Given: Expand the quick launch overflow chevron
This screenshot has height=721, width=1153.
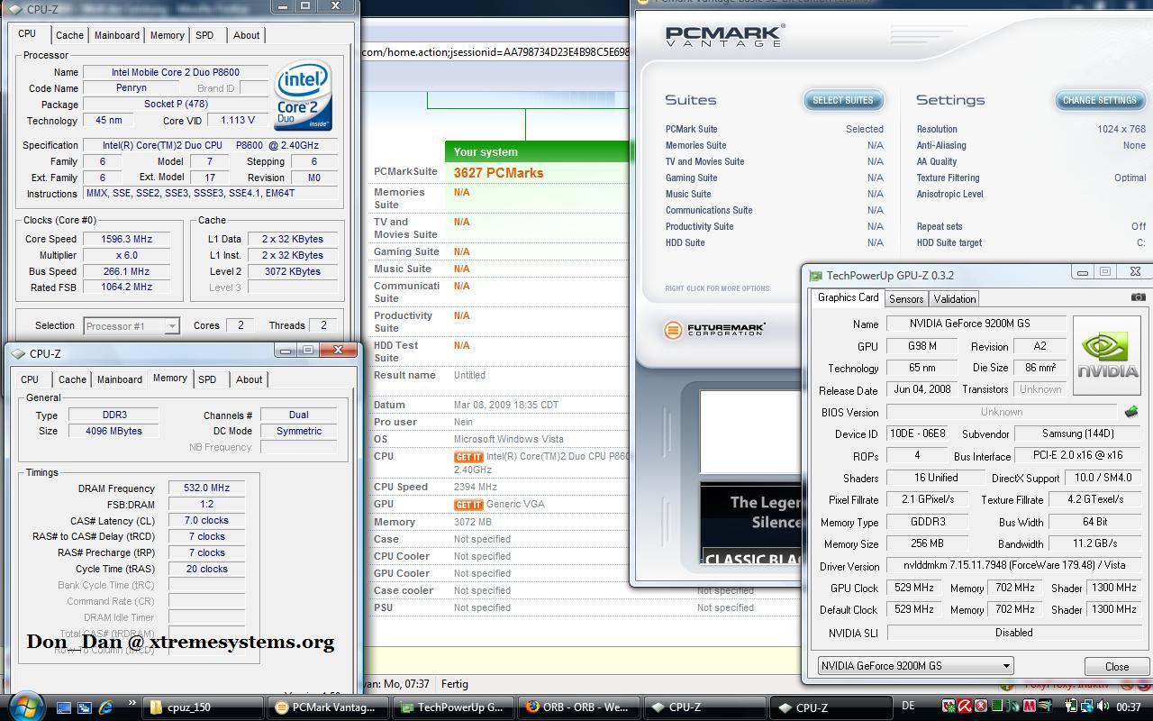Looking at the screenshot, I should [132, 704].
